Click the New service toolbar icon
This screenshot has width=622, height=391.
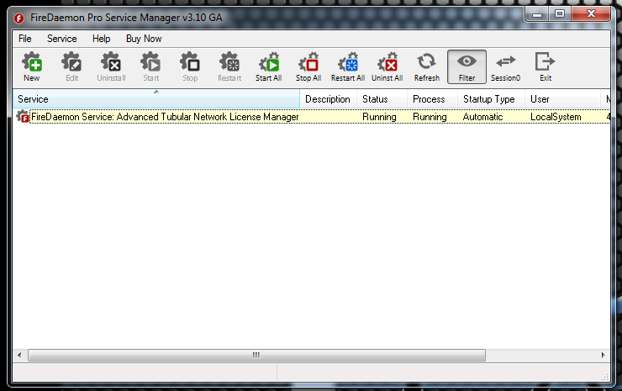31,66
